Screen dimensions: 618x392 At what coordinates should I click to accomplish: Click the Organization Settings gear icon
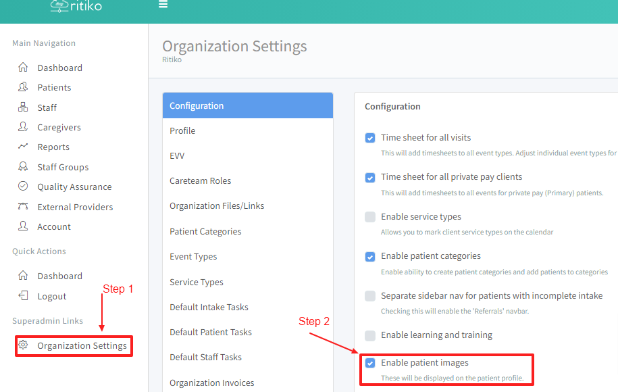pos(23,345)
